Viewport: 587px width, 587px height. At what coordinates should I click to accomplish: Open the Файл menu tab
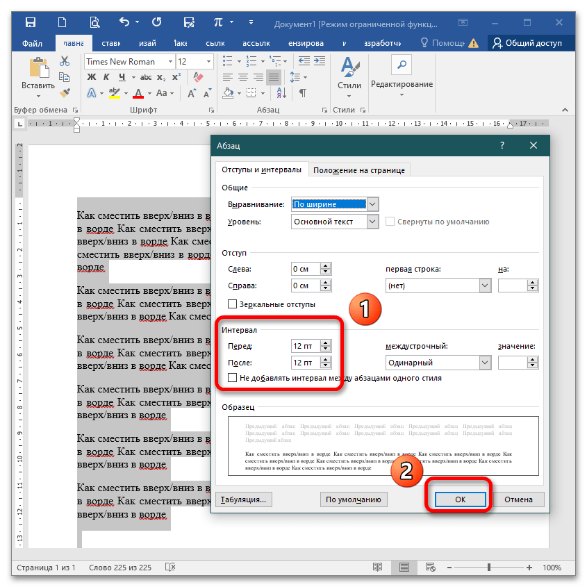click(x=32, y=43)
